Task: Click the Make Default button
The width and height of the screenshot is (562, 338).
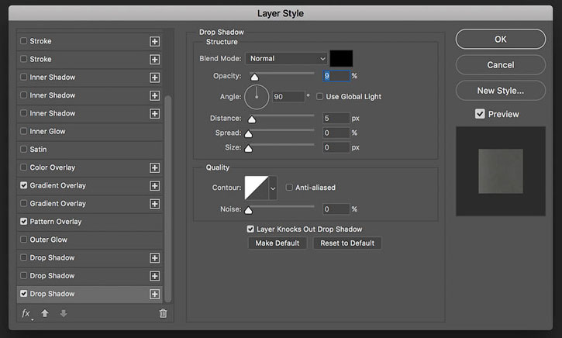Action: tap(278, 243)
